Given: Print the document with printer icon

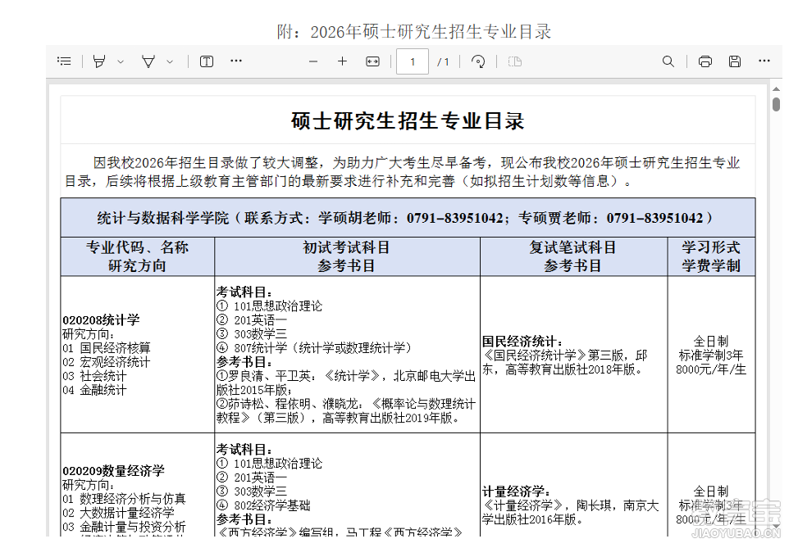Looking at the screenshot, I should tap(705, 61).
